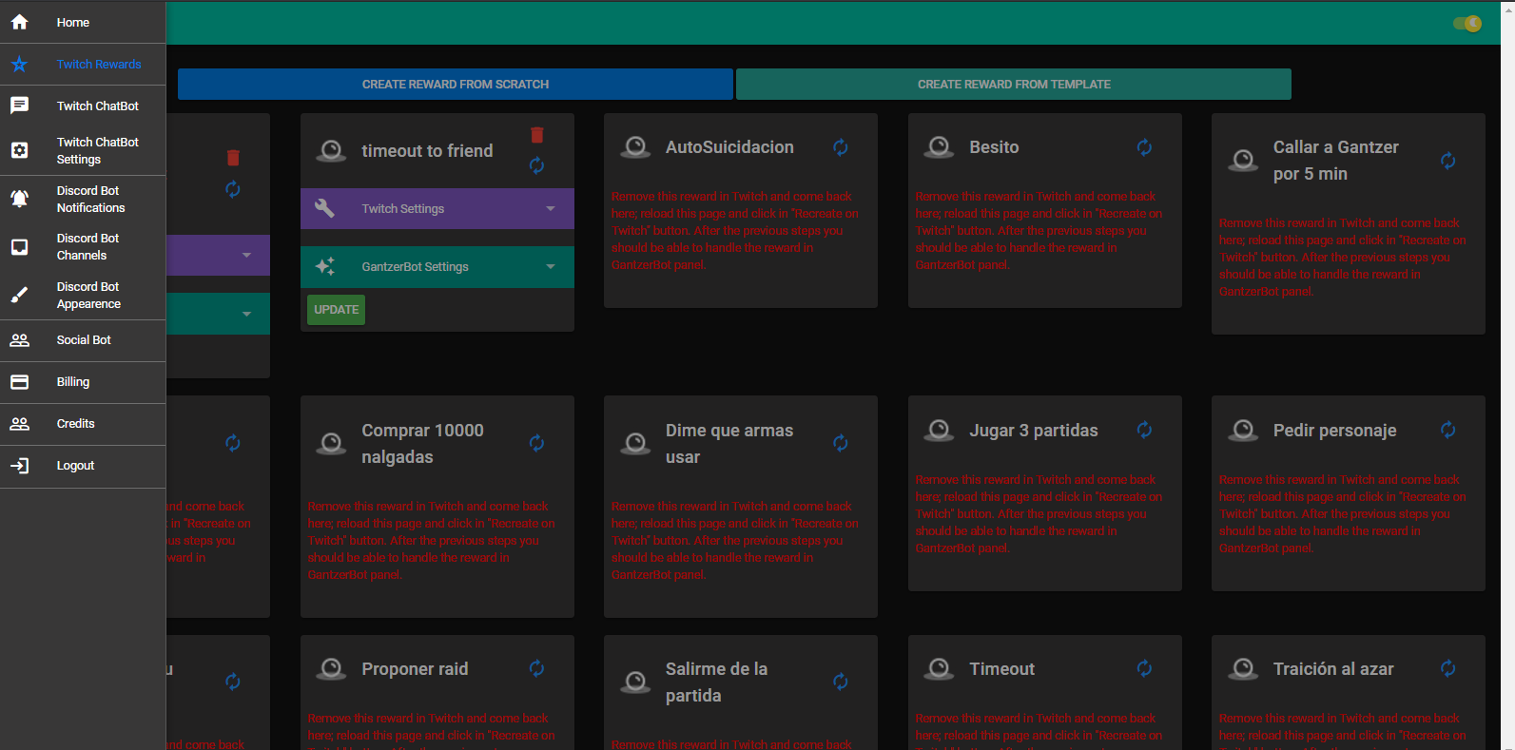Recreate the Salirme de la partida reward

pos(841,682)
